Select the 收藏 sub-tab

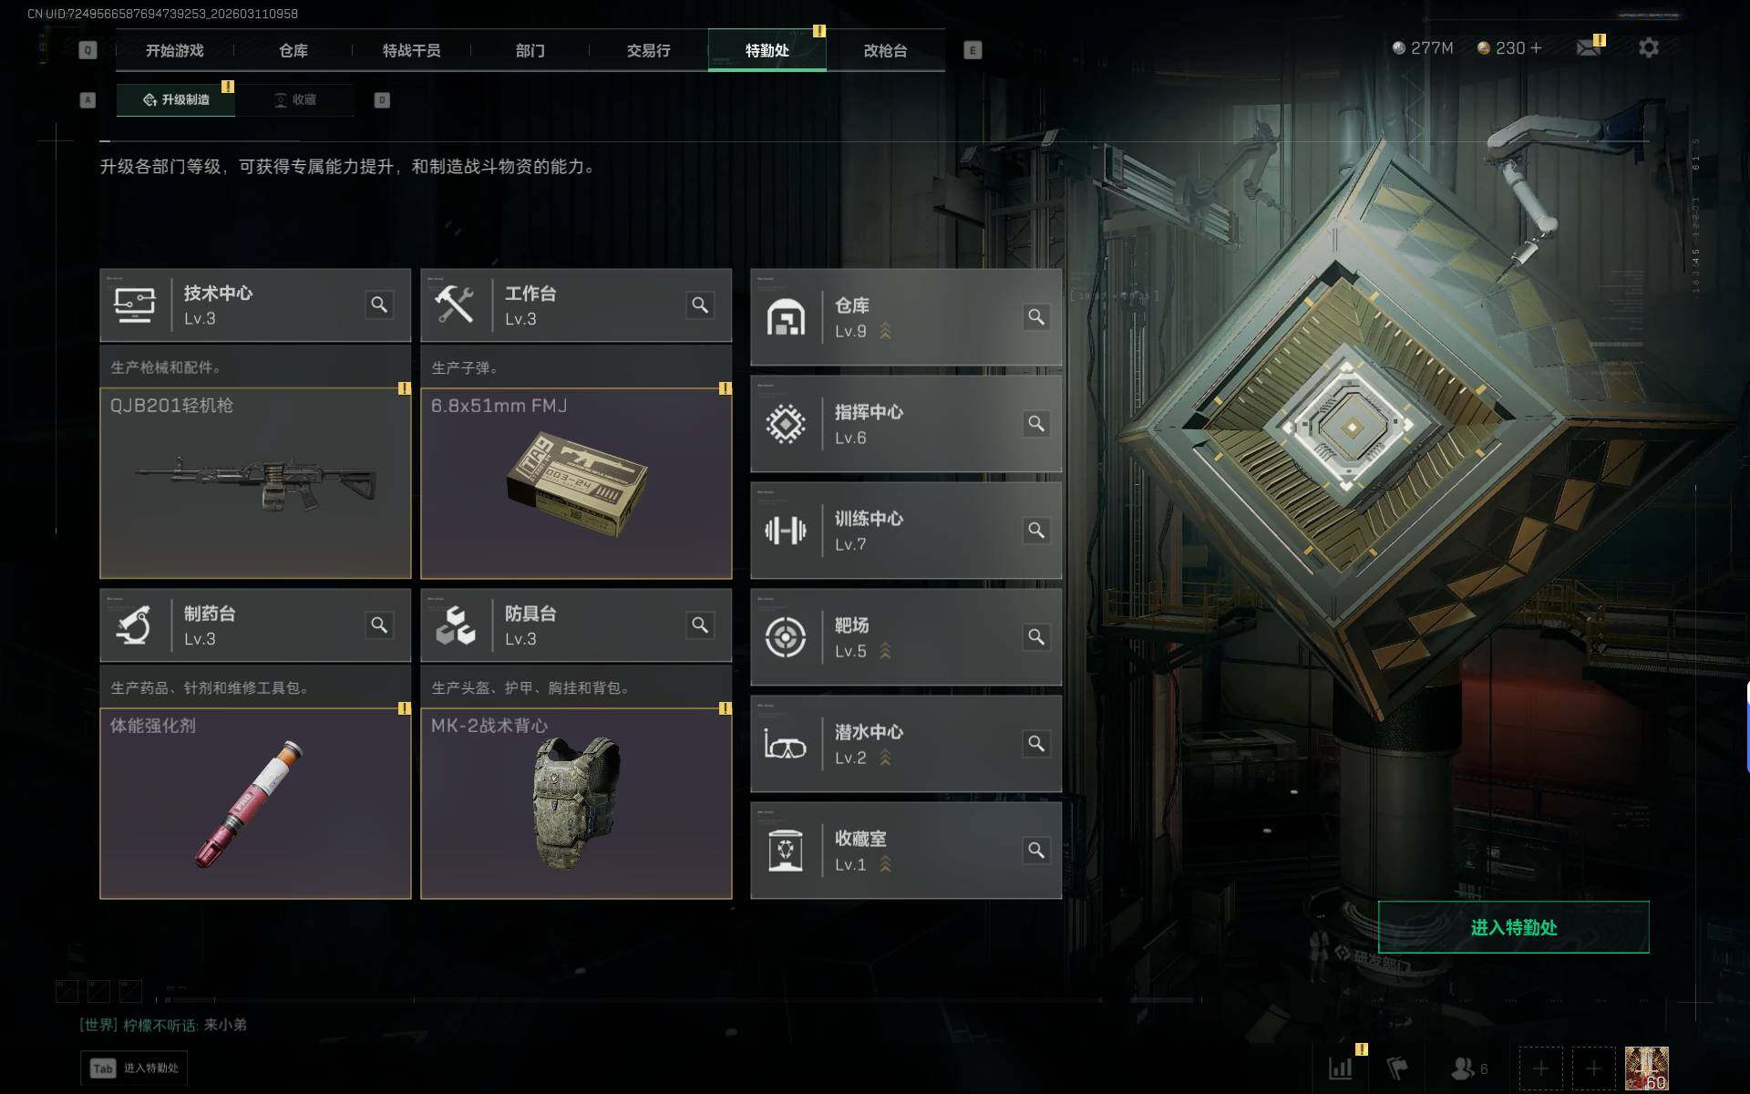294,99
